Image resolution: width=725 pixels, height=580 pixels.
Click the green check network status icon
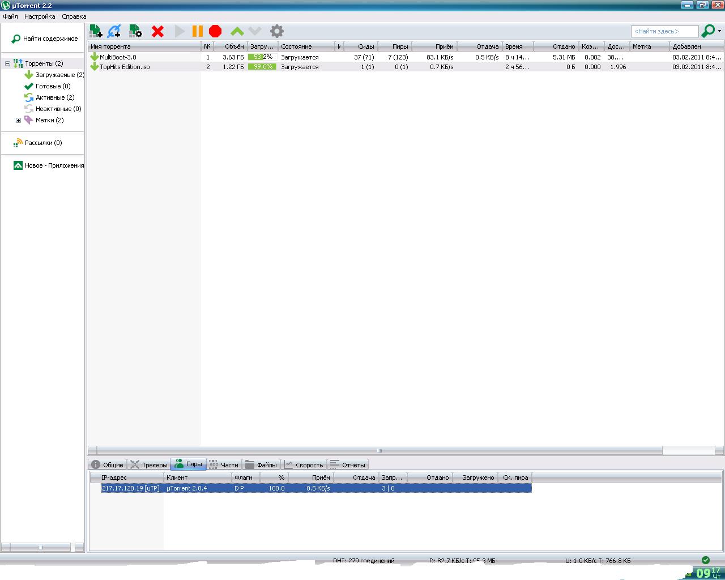pyautogui.click(x=705, y=560)
